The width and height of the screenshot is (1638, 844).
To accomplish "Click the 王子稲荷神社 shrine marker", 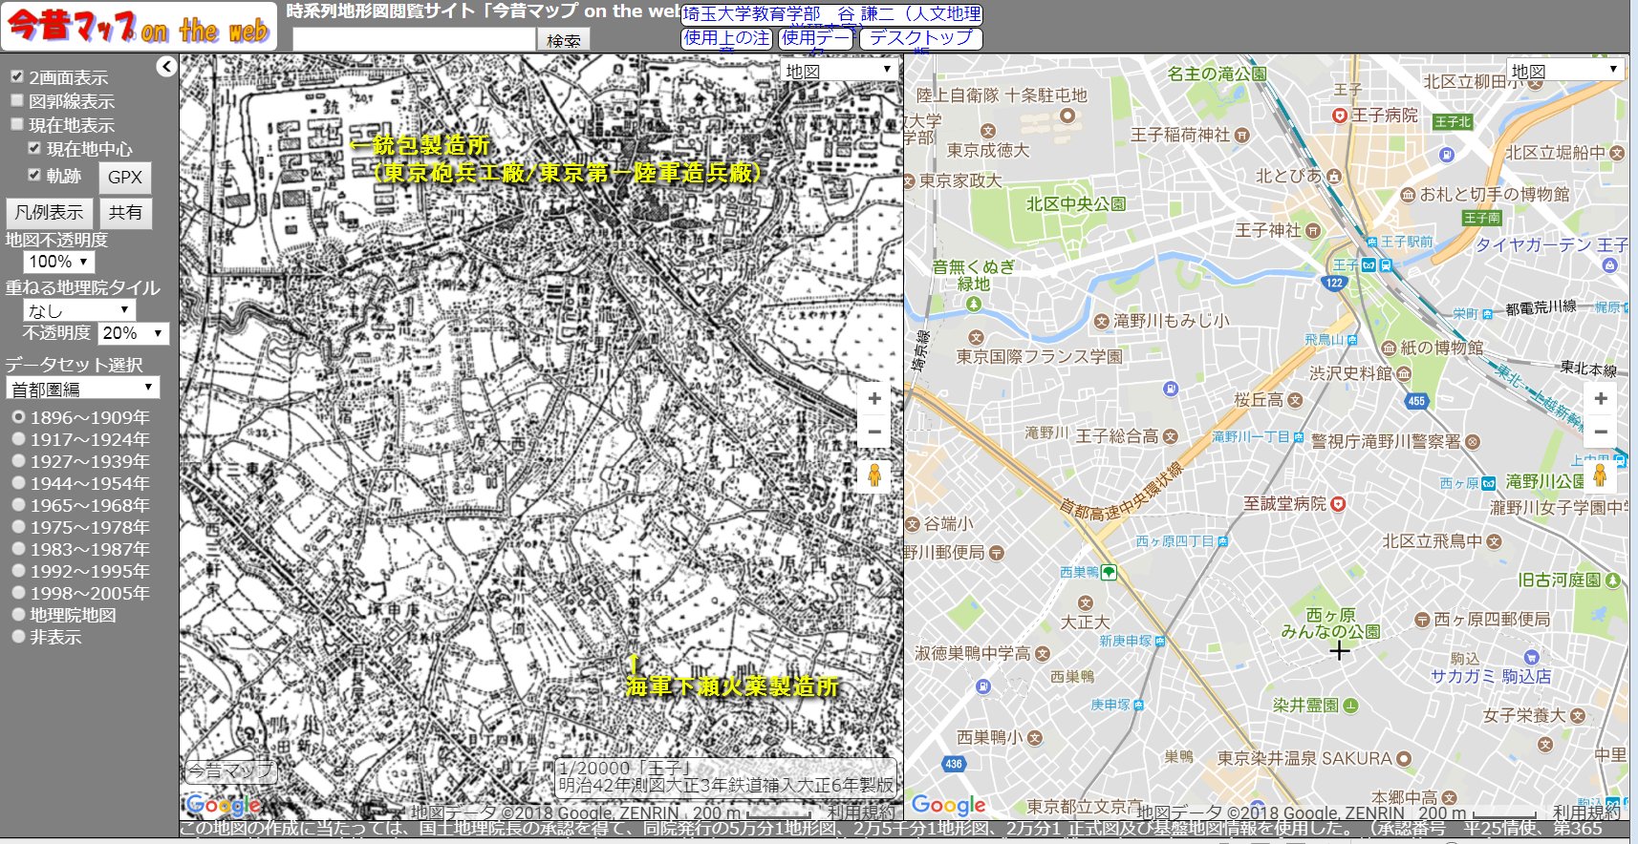I will pyautogui.click(x=1241, y=136).
